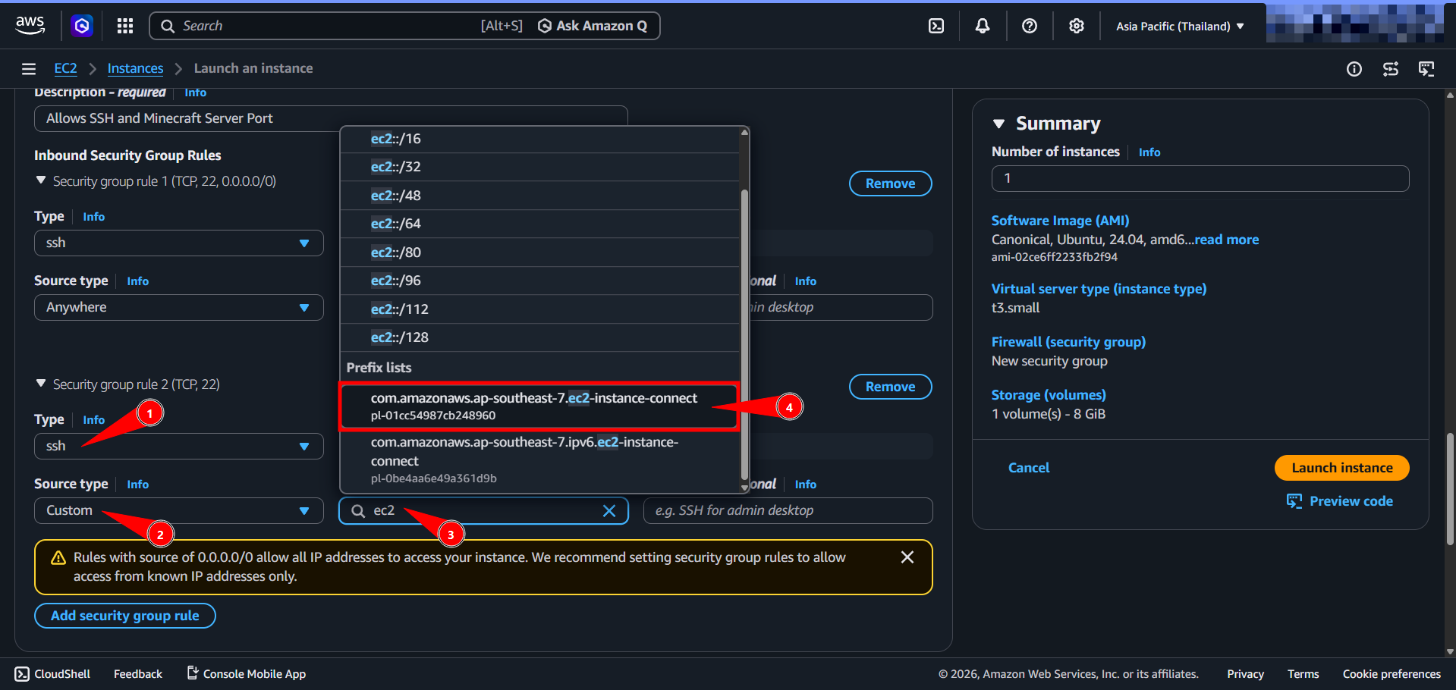Click Feedback in footer
Viewport: 1456px width, 690px height.
138,674
